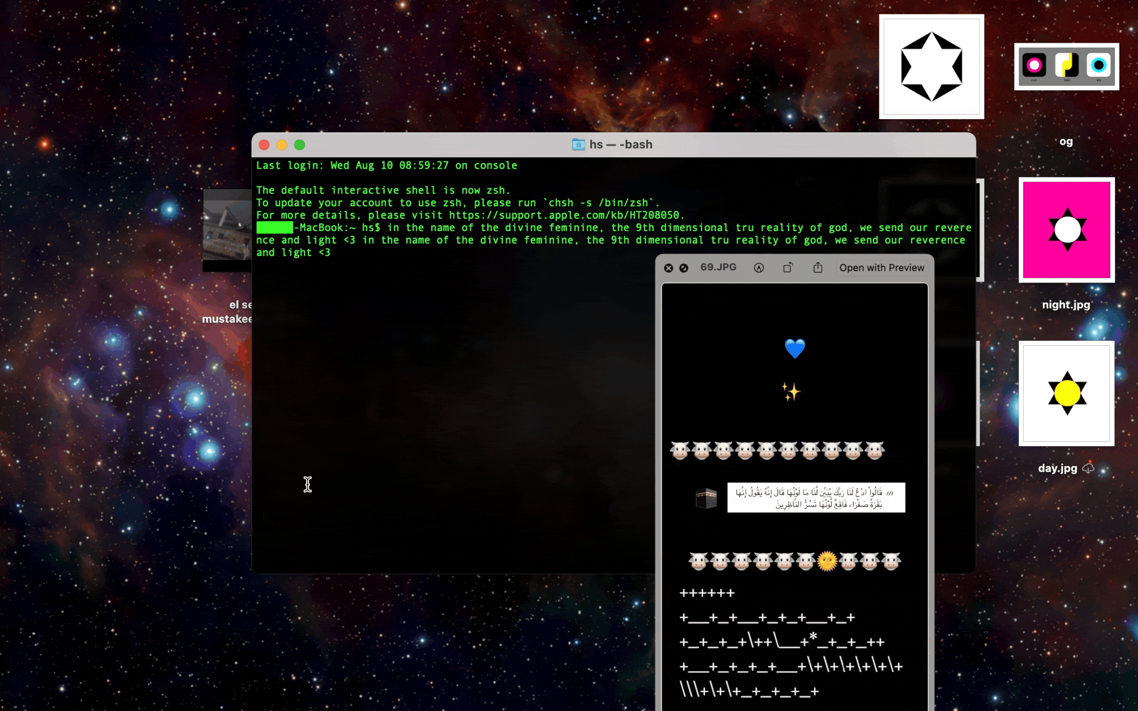Click the el se mustakeem video thumbnail
The width and height of the screenshot is (1138, 711).
click(227, 229)
